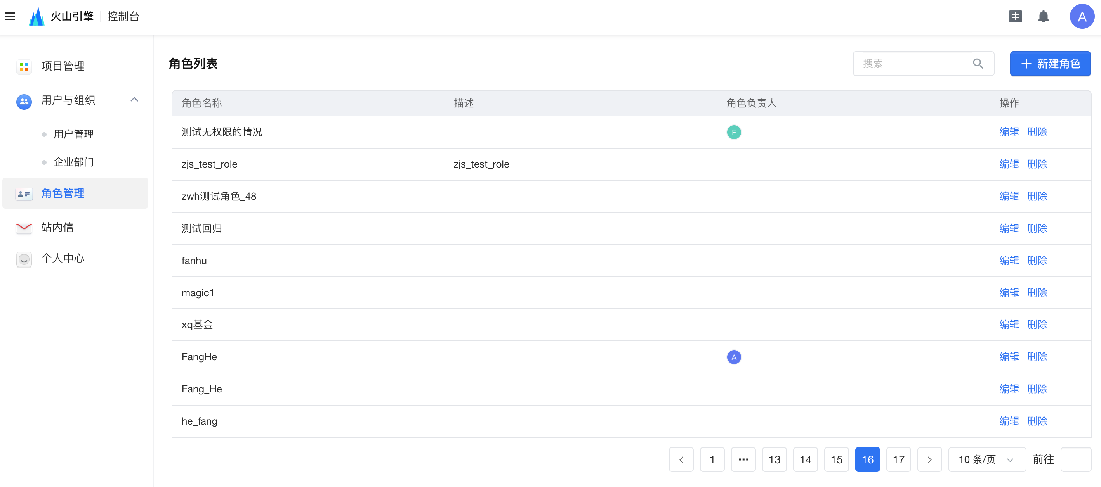Click the A owner avatar in FangHe row

pyautogui.click(x=734, y=357)
